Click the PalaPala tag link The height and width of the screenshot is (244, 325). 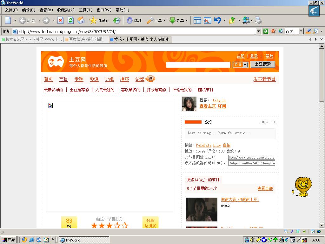point(203,145)
